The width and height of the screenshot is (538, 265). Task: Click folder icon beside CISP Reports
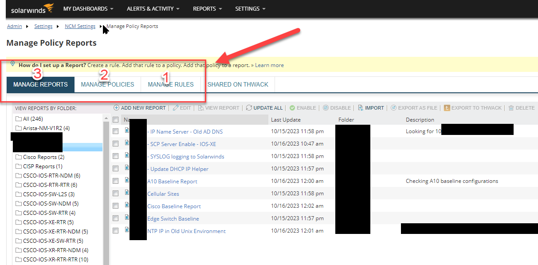coord(19,166)
